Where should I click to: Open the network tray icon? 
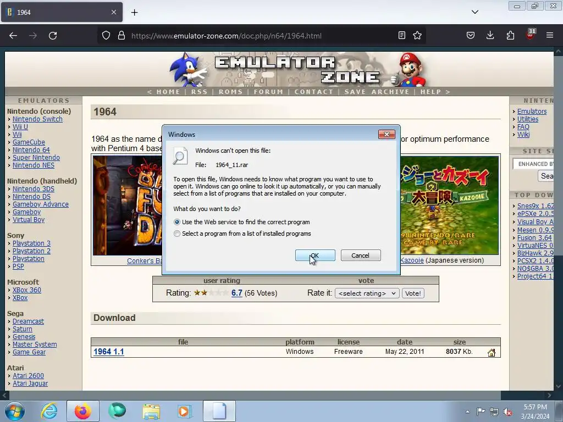(x=494, y=412)
